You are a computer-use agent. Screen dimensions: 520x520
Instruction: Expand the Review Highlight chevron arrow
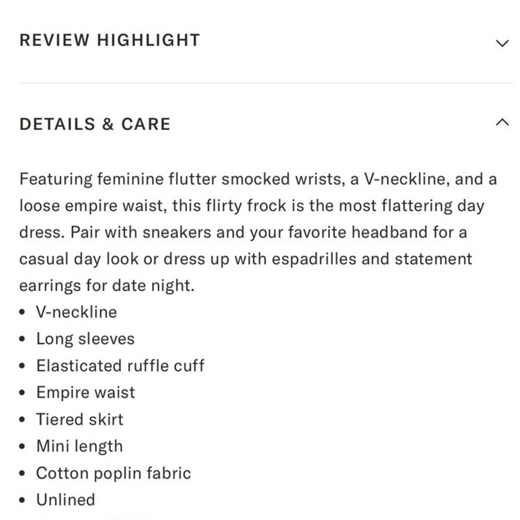point(502,43)
